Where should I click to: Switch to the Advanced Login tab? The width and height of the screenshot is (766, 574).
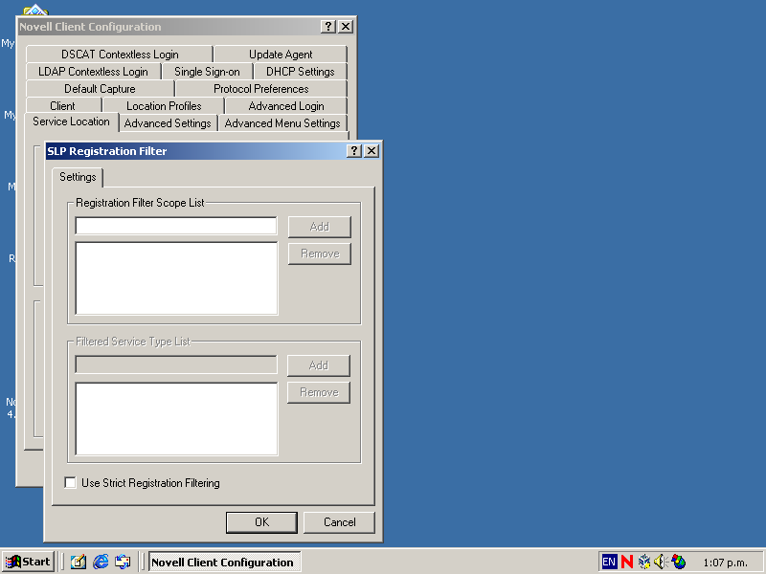(x=286, y=106)
